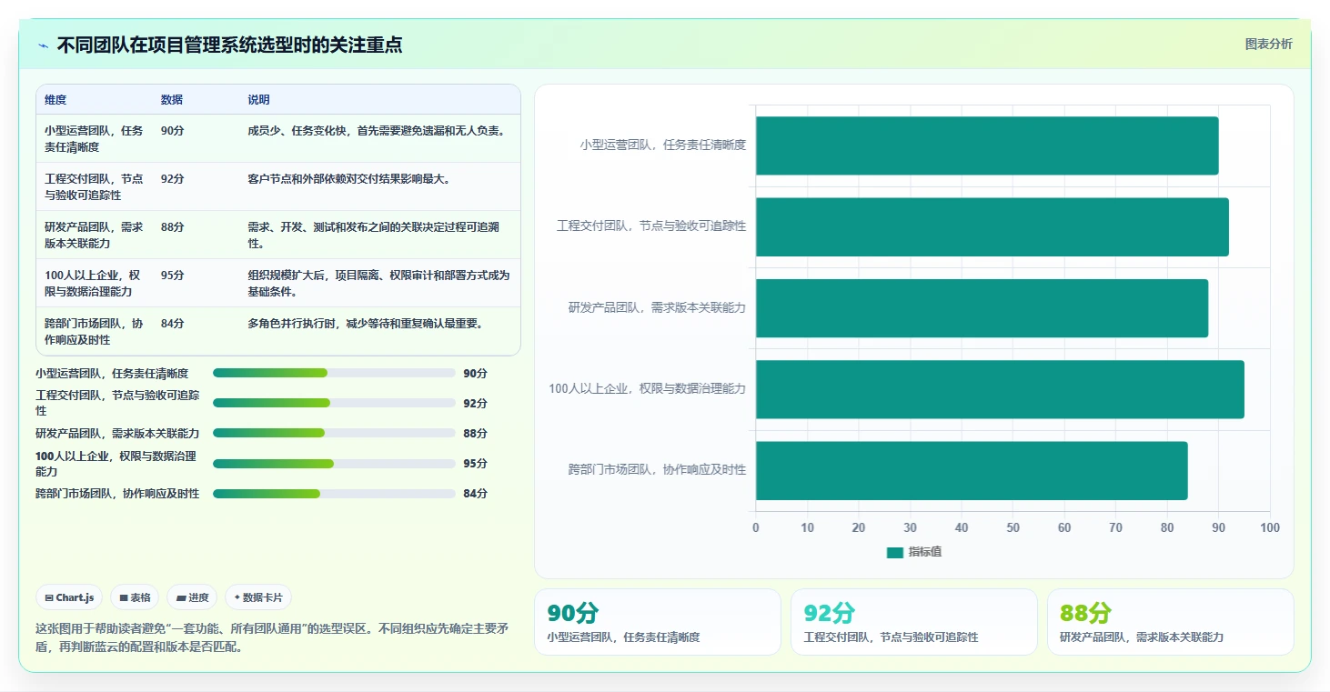Click the 数据 column header
The width and height of the screenshot is (1330, 692).
tap(172, 100)
